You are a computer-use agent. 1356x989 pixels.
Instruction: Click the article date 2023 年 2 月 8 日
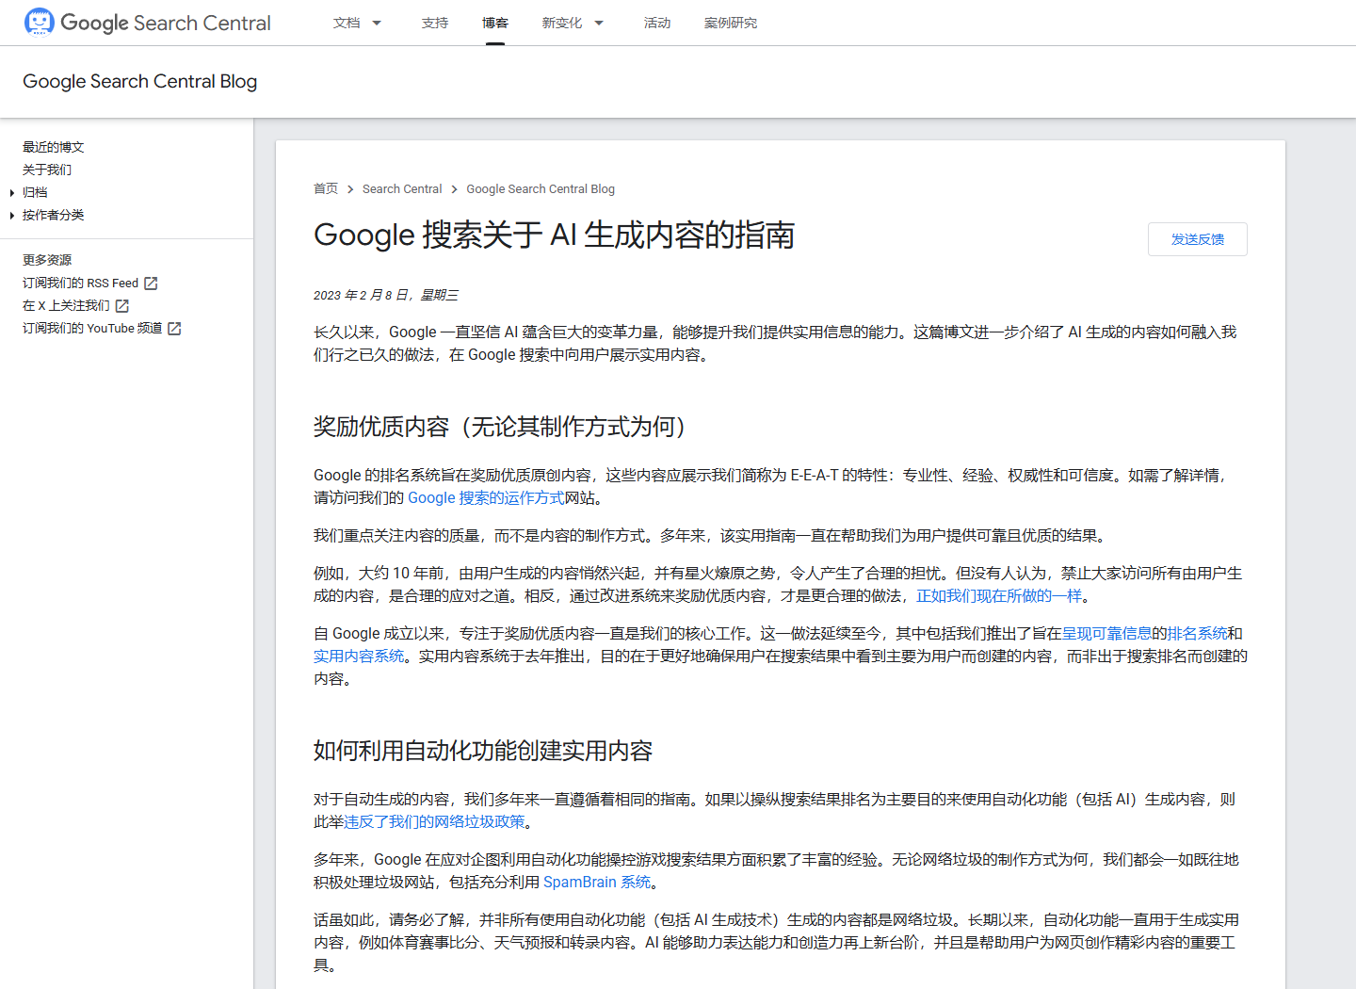coord(386,296)
